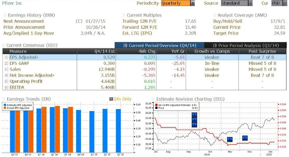Click the Est. LTG (EPS) value 2.30%
This screenshot has height=157, width=289.
(x=191, y=33)
